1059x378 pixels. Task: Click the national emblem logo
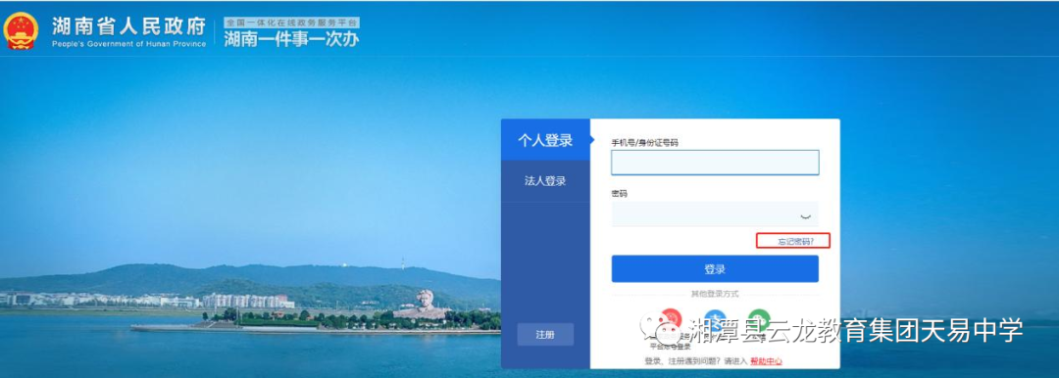tap(21, 31)
